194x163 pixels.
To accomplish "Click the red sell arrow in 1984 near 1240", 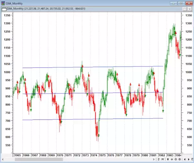I will (176, 33).
